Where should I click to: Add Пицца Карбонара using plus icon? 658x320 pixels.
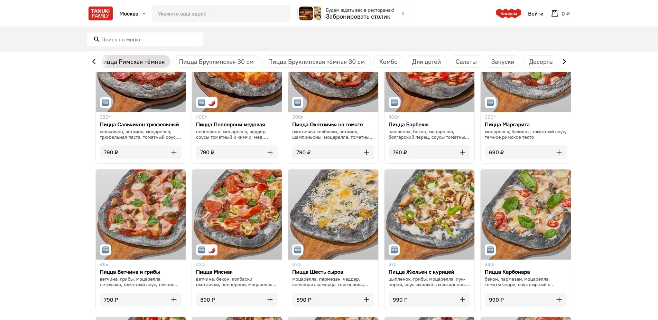pyautogui.click(x=559, y=300)
